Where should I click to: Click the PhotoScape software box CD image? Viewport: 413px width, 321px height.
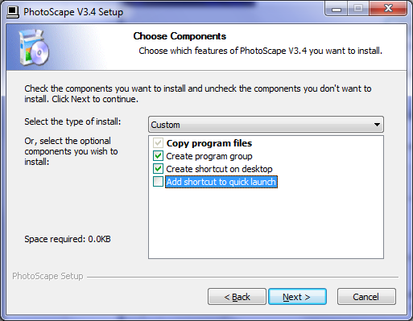[34, 47]
